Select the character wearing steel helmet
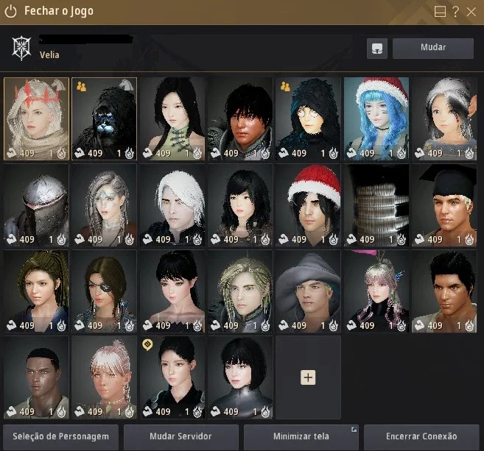 tap(36, 205)
